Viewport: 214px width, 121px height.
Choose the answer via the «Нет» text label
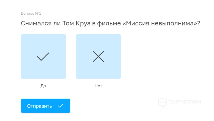pyautogui.click(x=98, y=86)
